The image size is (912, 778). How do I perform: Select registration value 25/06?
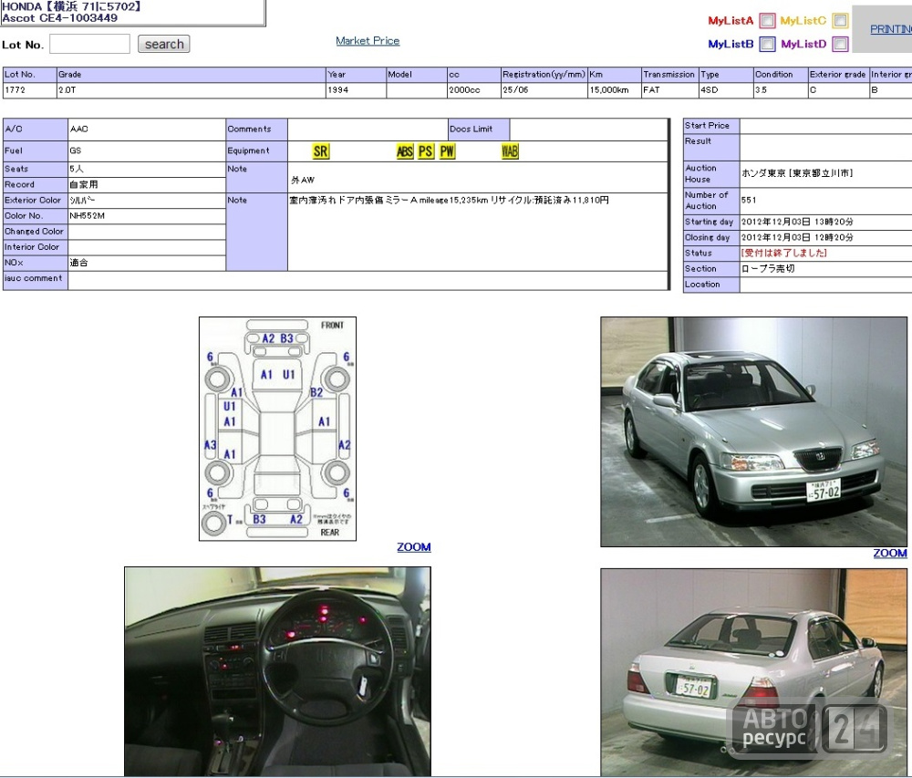[x=544, y=90]
